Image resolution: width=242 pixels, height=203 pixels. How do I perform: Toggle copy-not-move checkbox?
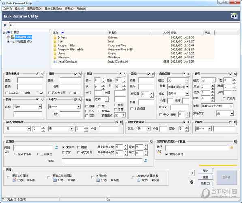click(x=167, y=154)
